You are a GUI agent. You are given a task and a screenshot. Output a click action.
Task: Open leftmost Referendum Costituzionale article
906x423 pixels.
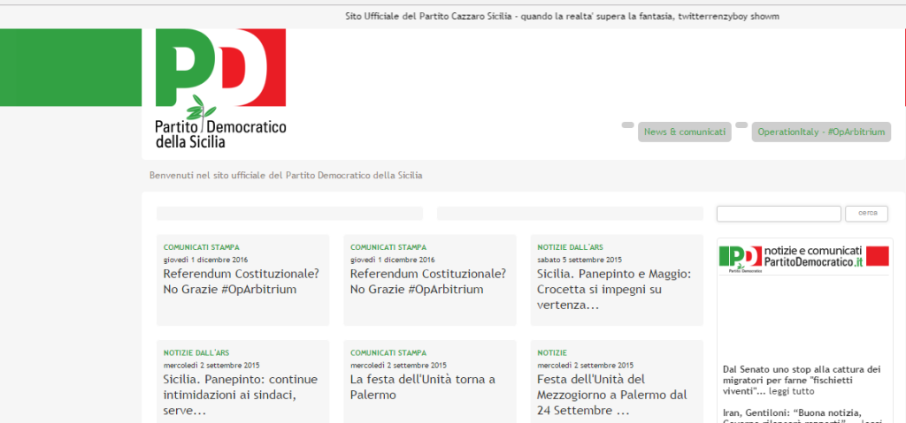click(x=241, y=282)
